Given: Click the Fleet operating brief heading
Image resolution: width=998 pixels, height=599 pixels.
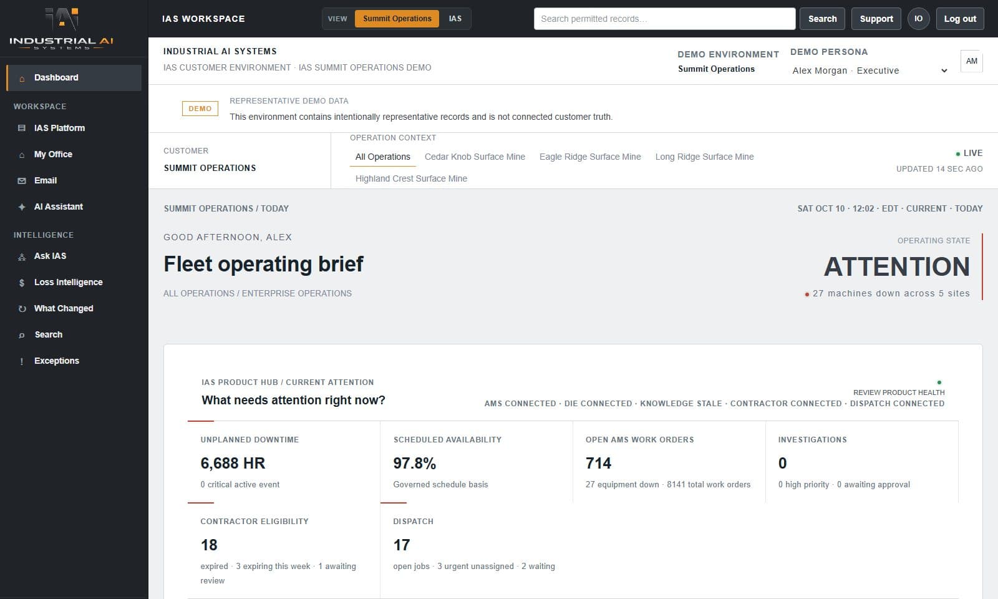Looking at the screenshot, I should [x=263, y=264].
